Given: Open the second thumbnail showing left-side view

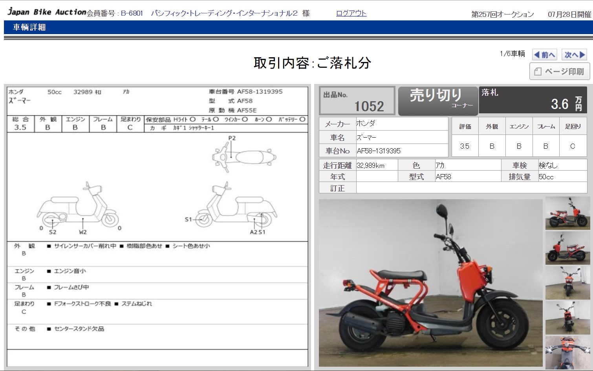Looking at the screenshot, I should [x=567, y=248].
